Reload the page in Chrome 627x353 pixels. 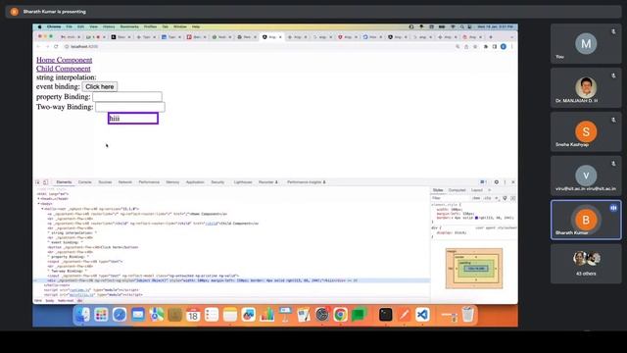56,47
